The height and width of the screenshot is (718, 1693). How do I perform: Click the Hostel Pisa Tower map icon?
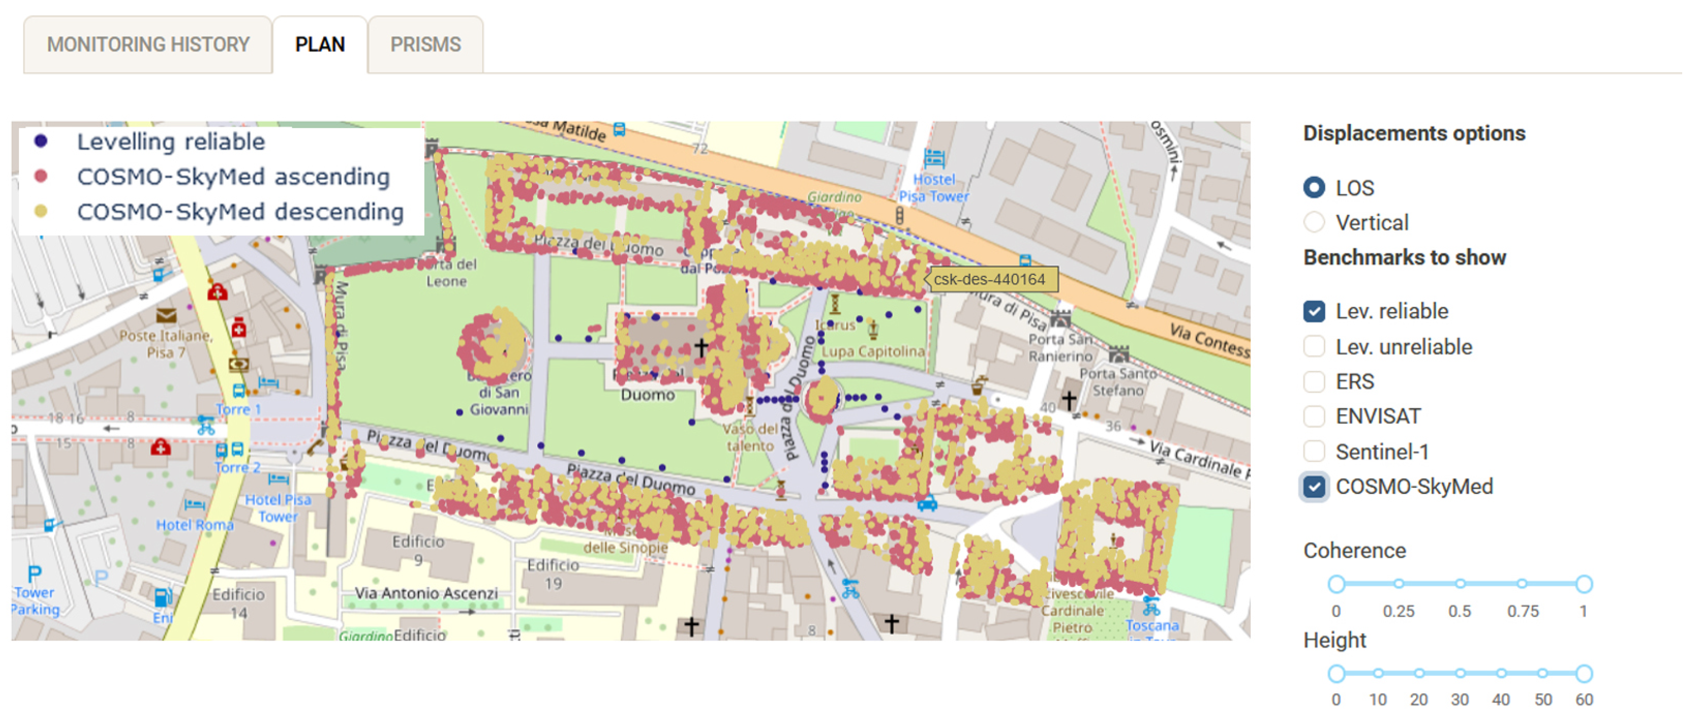[934, 158]
